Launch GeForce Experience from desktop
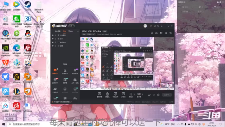The width and height of the screenshot is (225, 127). pyautogui.click(x=6, y=50)
